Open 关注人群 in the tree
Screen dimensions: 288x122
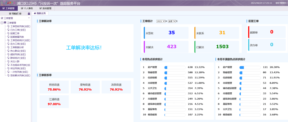pos(15,61)
